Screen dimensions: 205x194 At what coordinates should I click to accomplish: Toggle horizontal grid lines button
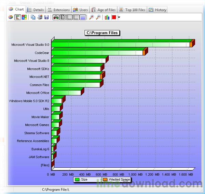(76, 17)
